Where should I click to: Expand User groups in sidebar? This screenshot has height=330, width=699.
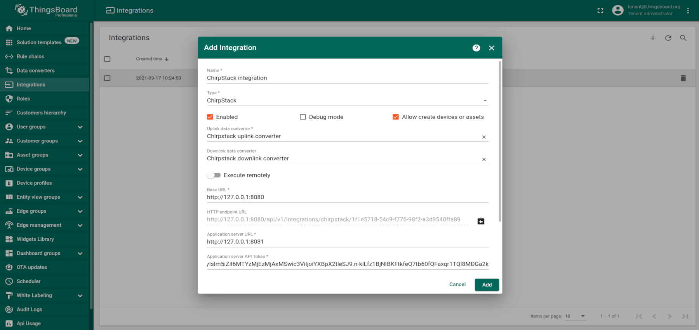point(80,127)
